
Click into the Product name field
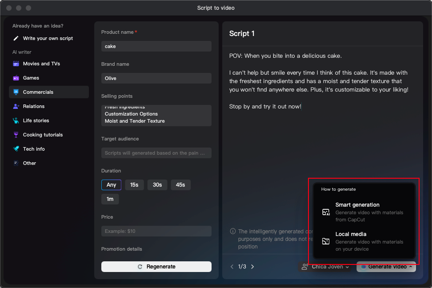click(x=156, y=46)
